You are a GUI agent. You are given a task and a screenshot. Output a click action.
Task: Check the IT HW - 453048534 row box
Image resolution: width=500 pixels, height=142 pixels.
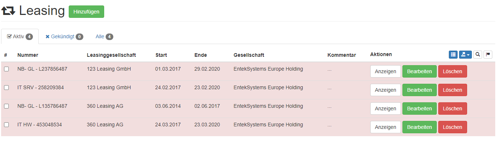[7, 125]
